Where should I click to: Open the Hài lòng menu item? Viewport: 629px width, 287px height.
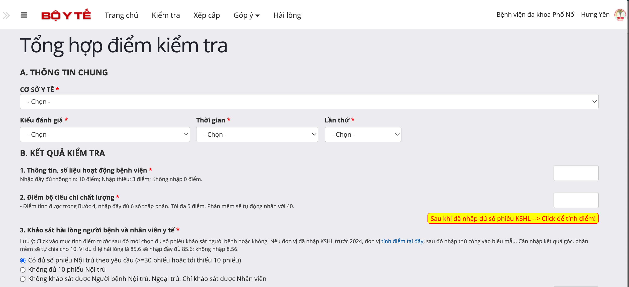tap(287, 15)
